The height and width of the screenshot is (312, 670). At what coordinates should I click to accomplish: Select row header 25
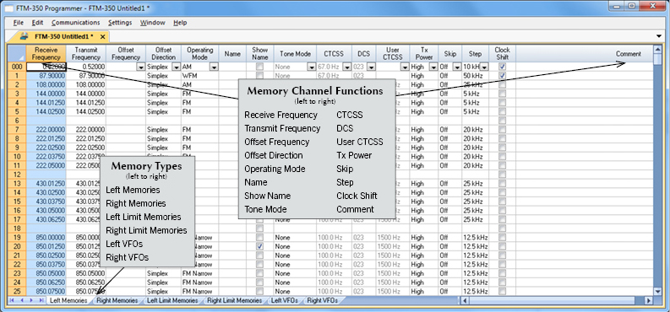[17, 291]
